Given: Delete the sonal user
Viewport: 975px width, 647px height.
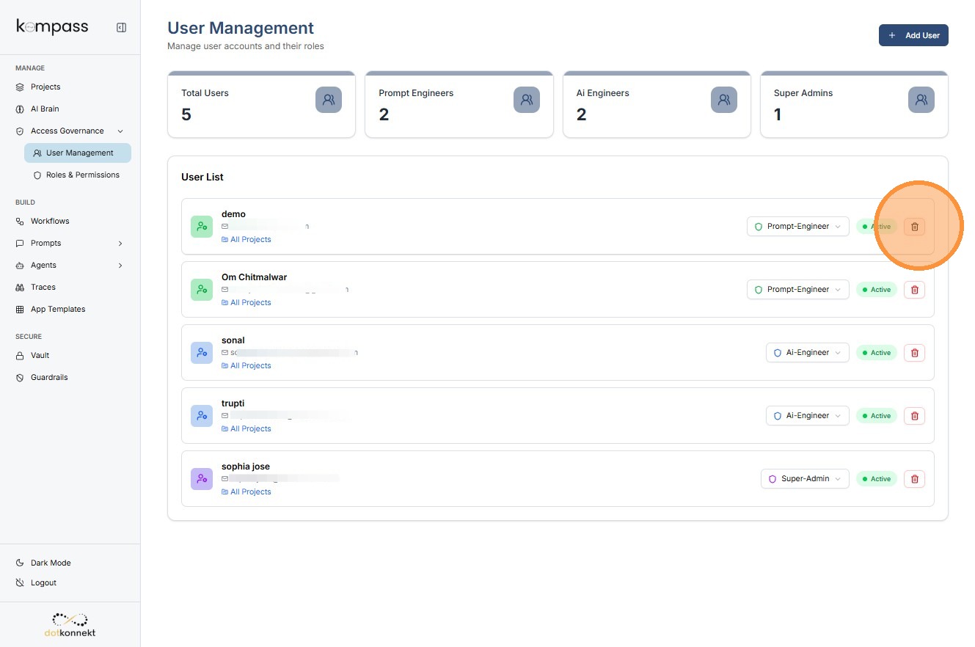Looking at the screenshot, I should coord(914,353).
